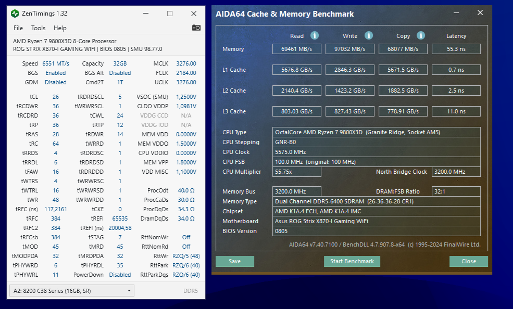Select the L3 Cache Copy value 778.91 GB/s
The height and width of the screenshot is (309, 513).
(x=403, y=111)
